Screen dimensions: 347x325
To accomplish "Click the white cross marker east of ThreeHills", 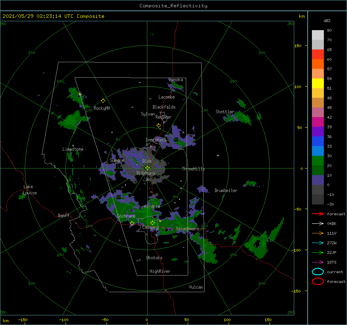I will point(218,155).
